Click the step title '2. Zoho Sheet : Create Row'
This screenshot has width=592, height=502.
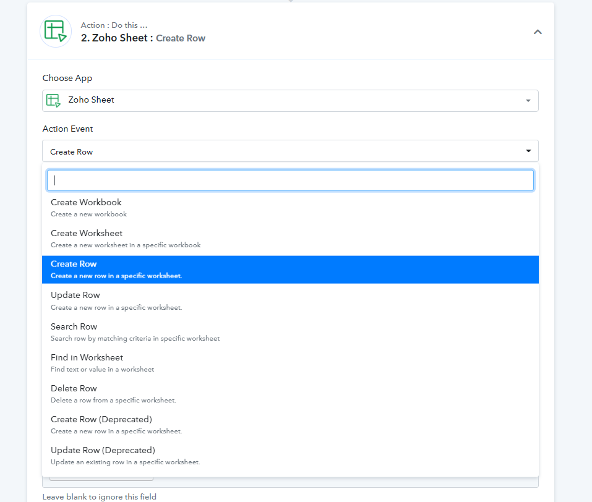click(x=143, y=38)
